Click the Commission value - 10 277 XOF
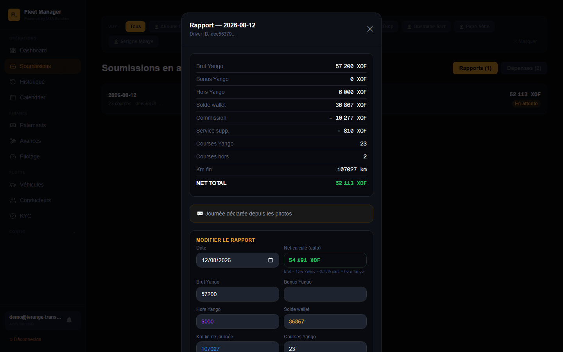Image resolution: width=563 pixels, height=352 pixels. click(x=348, y=118)
